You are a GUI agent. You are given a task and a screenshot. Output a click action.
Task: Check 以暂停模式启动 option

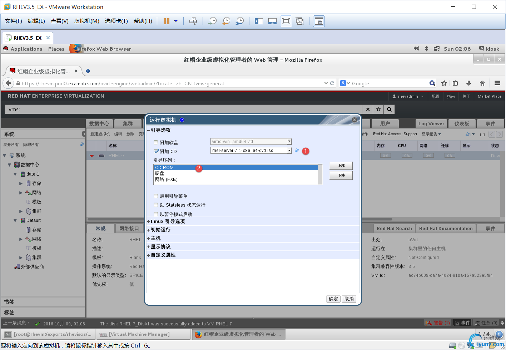click(x=156, y=214)
